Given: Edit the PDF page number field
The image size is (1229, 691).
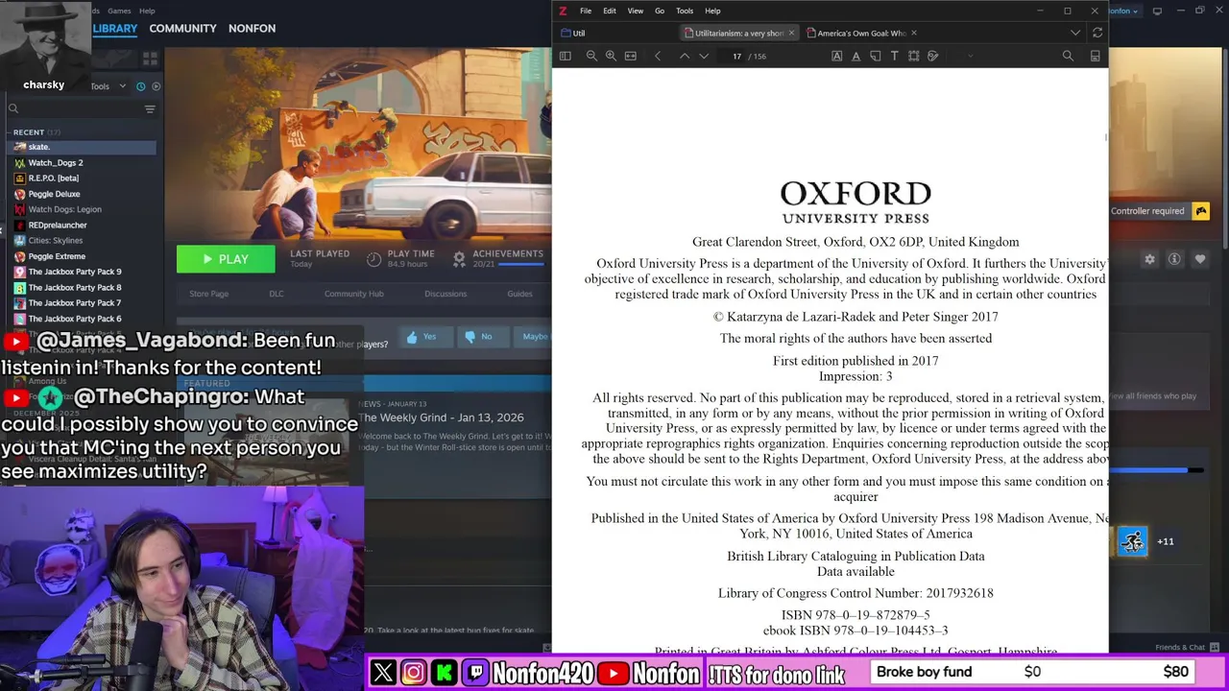Looking at the screenshot, I should click(x=736, y=56).
